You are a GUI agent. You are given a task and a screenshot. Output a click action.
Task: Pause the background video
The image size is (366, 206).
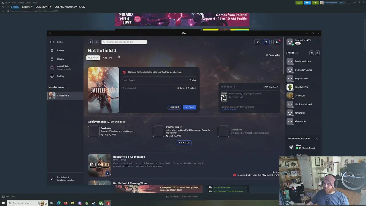273,55
